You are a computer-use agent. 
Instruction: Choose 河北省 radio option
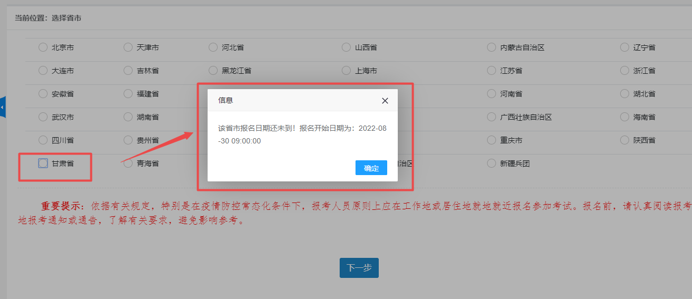(213, 47)
